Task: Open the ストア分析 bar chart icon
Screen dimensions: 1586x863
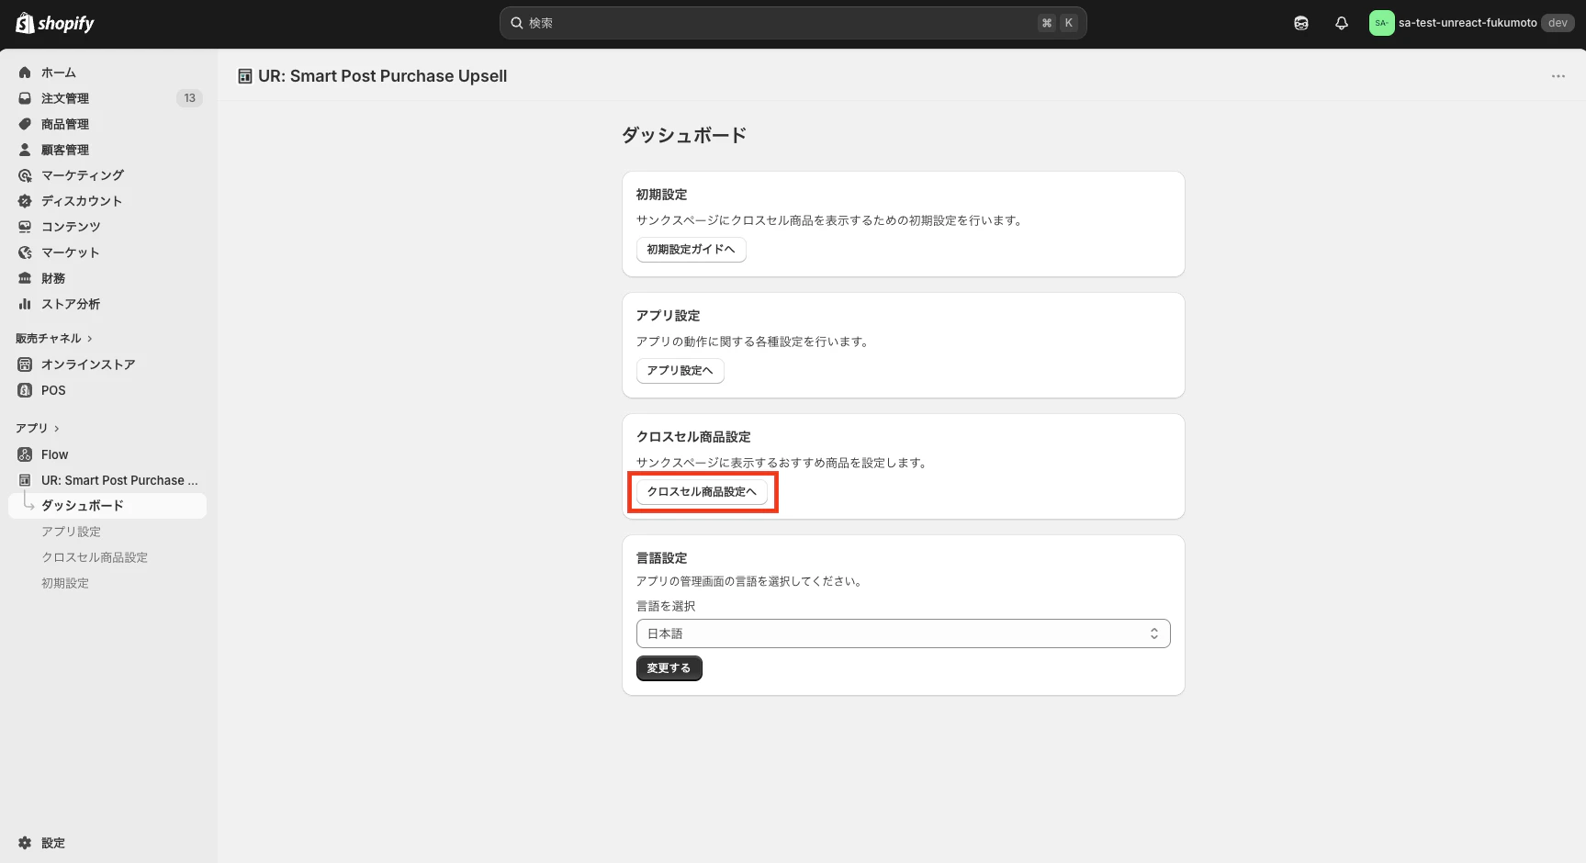Action: (x=25, y=304)
